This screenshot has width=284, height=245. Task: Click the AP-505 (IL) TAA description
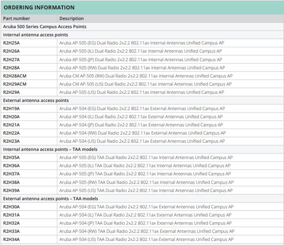point(145,166)
